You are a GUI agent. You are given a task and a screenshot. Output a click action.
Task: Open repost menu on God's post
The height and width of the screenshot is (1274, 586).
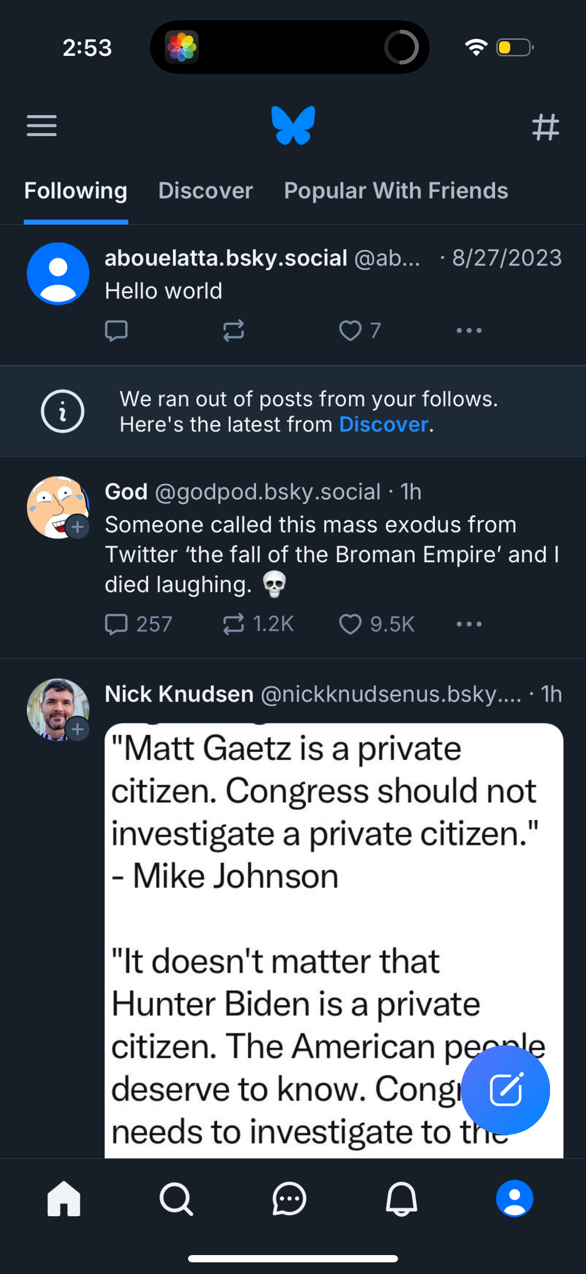pyautogui.click(x=233, y=624)
